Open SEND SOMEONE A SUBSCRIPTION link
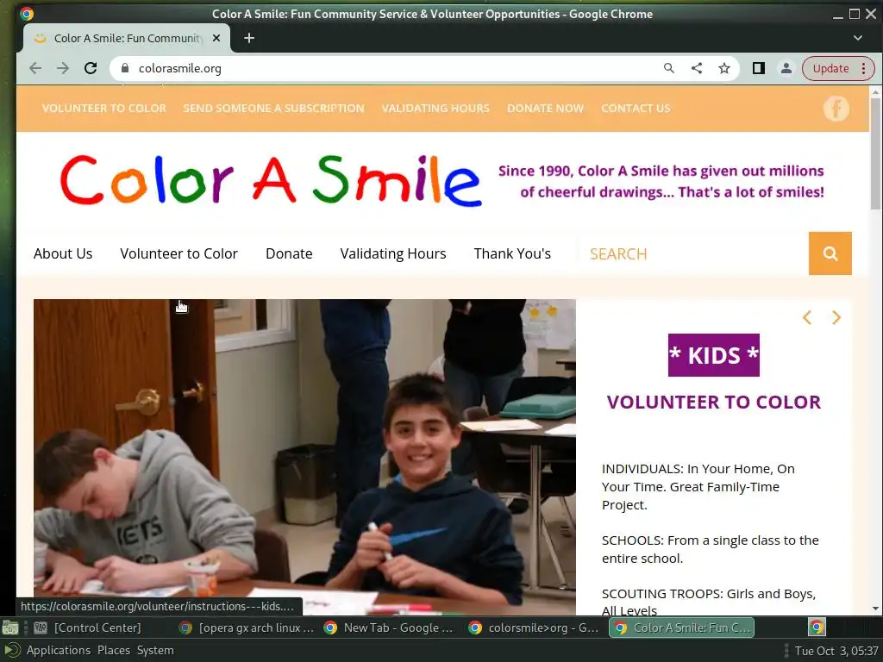The height and width of the screenshot is (662, 883). click(273, 108)
